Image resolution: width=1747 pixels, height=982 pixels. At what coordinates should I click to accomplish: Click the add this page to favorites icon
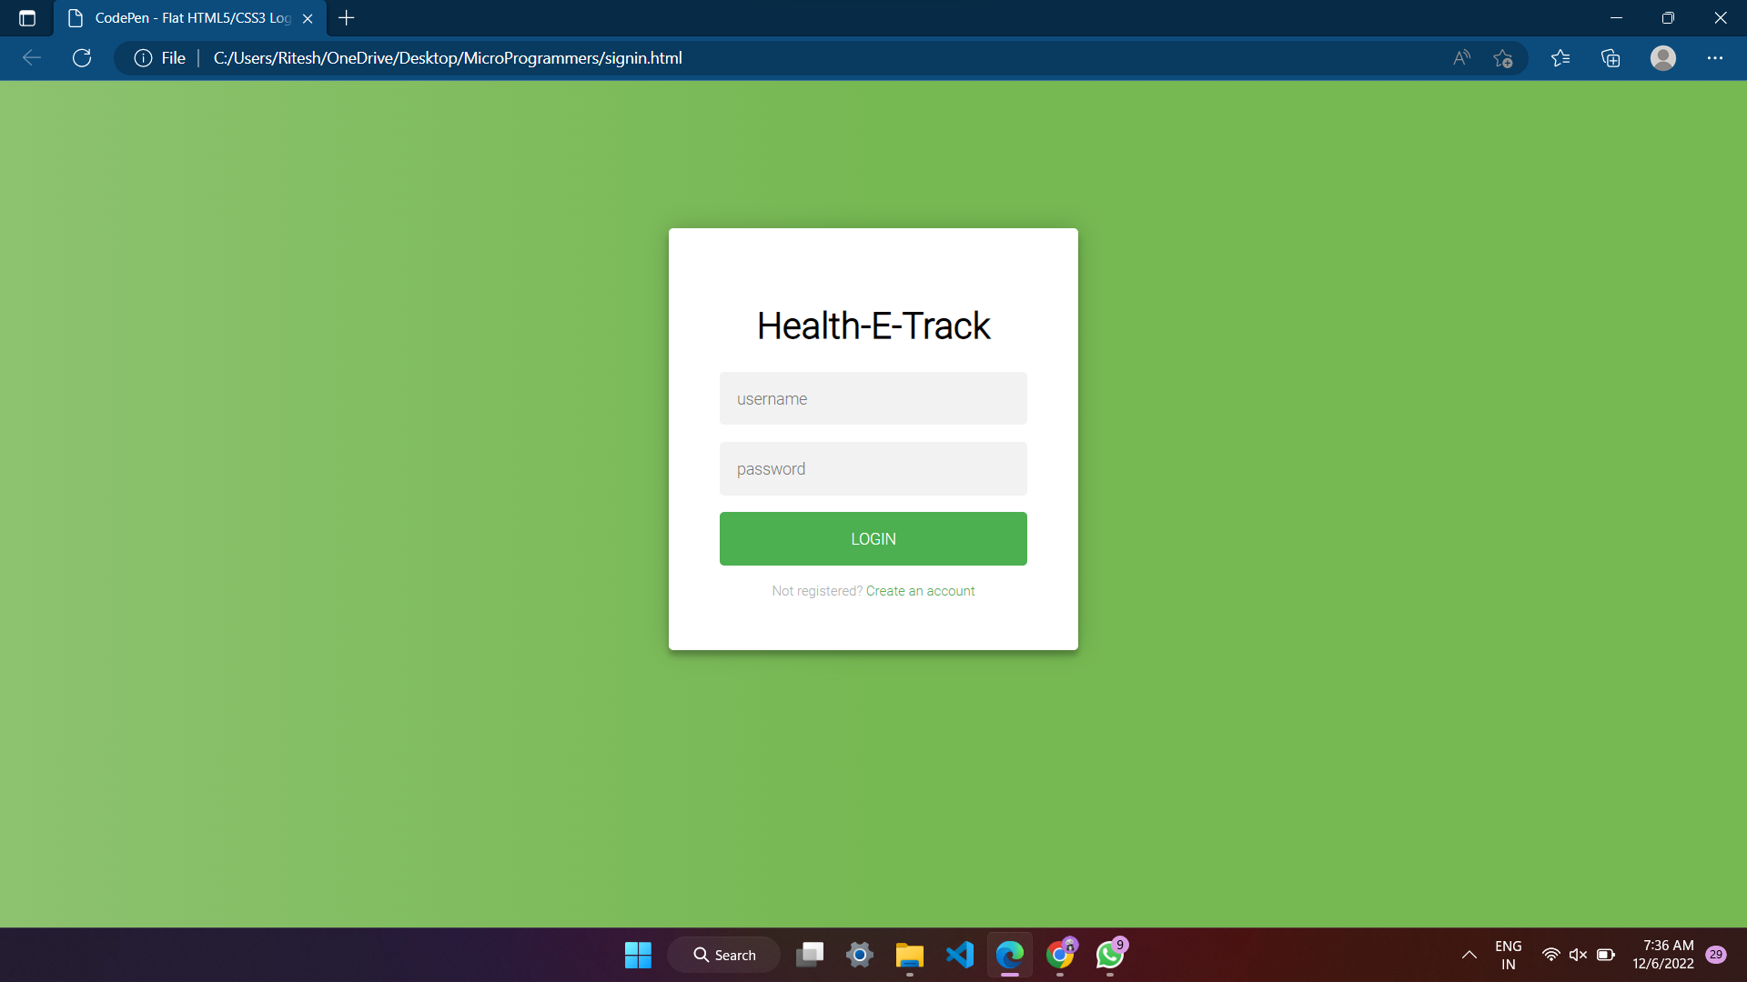click(1504, 57)
